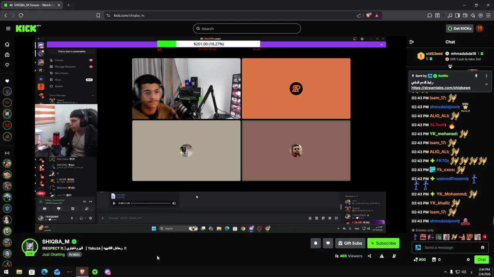Show hidden system tray icons
Screen dimensions: 494x277
[x=445, y=272]
